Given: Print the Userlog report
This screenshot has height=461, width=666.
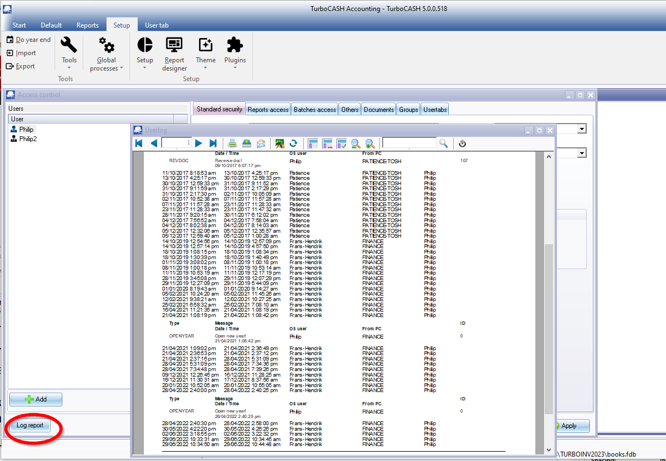Looking at the screenshot, I should (x=233, y=143).
